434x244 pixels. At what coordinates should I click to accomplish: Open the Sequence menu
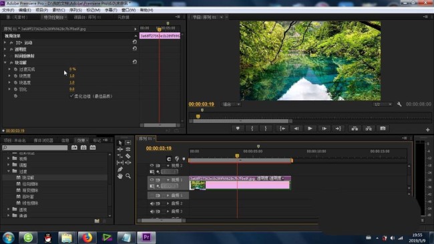pyautogui.click(x=75, y=10)
